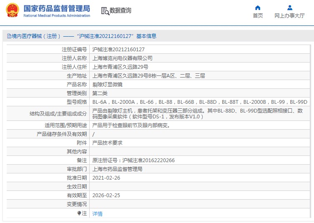314x223 pixels.
Task: Click the 生产地址 row label
Action: pyautogui.click(x=77, y=76)
